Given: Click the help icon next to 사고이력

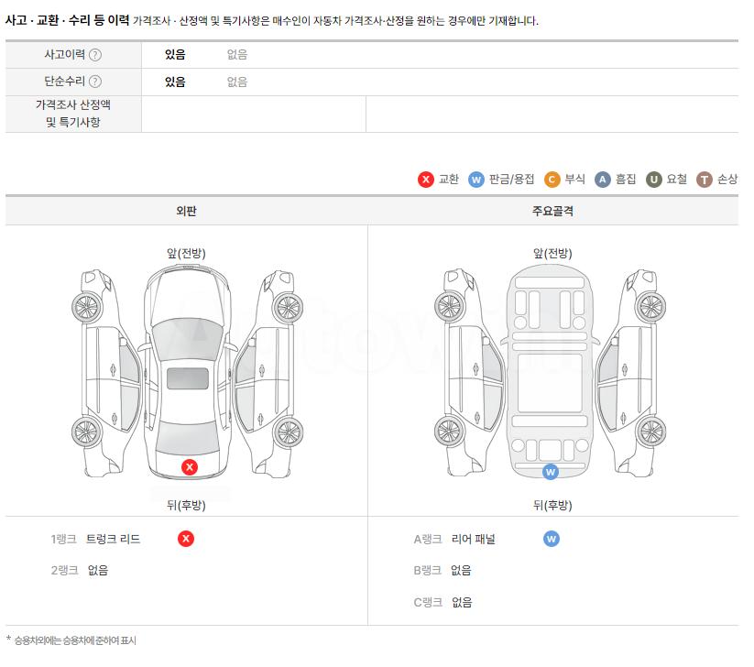Looking at the screenshot, I should 95,55.
